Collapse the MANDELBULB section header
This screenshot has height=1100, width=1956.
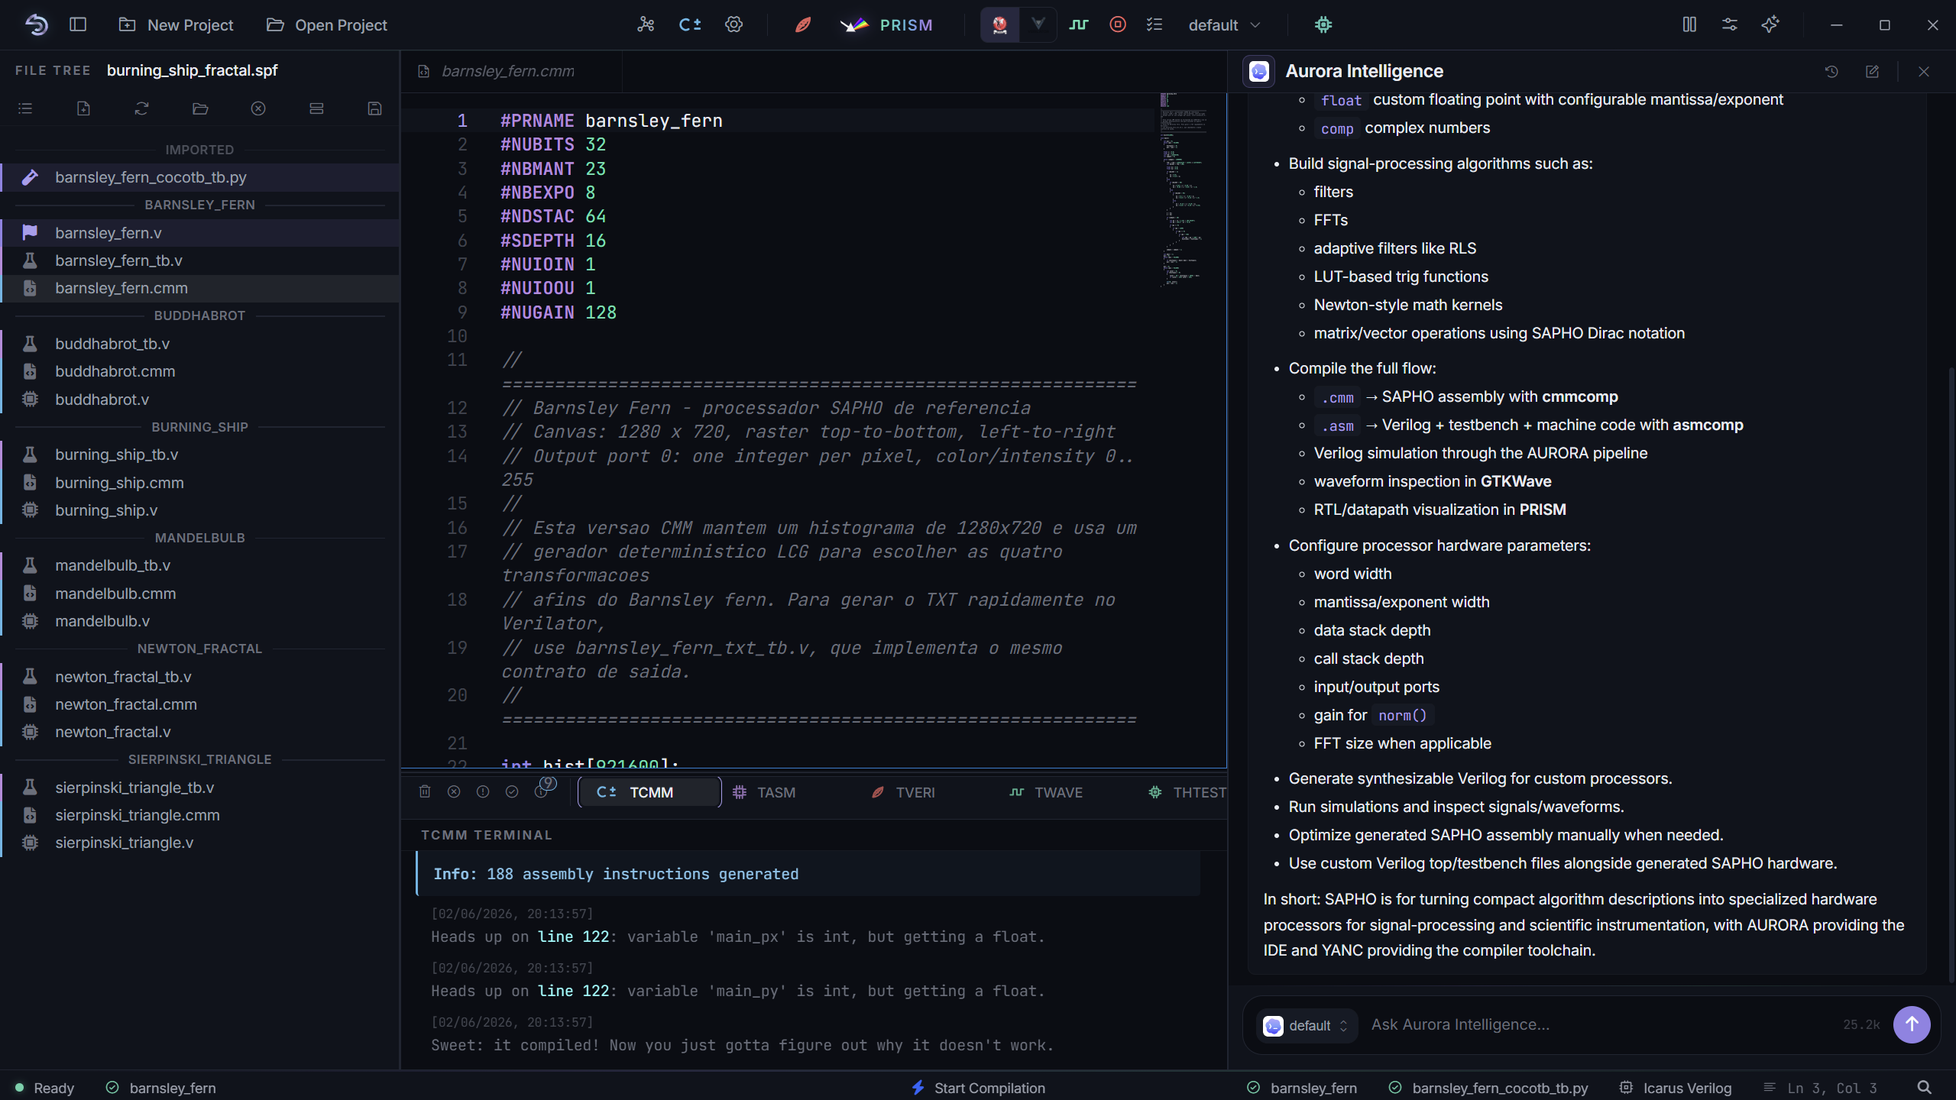click(x=199, y=538)
